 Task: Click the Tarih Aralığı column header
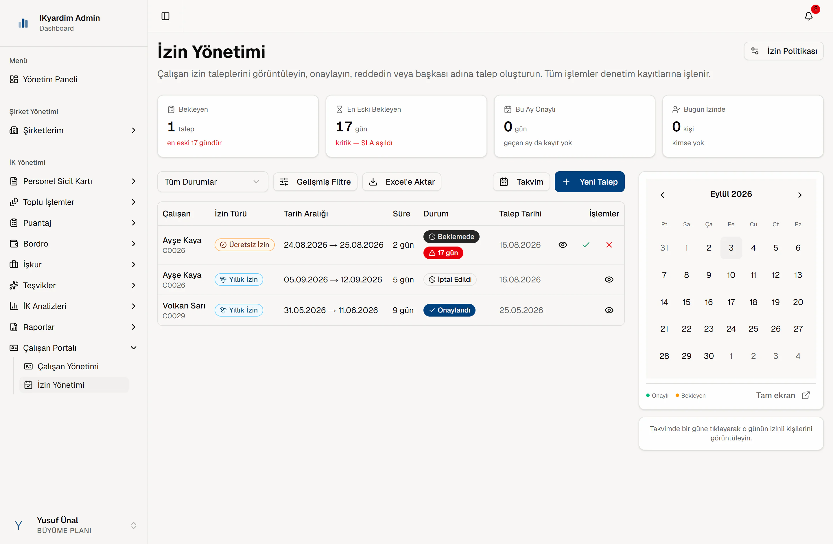[x=305, y=214]
